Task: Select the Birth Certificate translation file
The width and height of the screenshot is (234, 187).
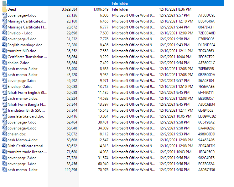Action: (x=27, y=146)
